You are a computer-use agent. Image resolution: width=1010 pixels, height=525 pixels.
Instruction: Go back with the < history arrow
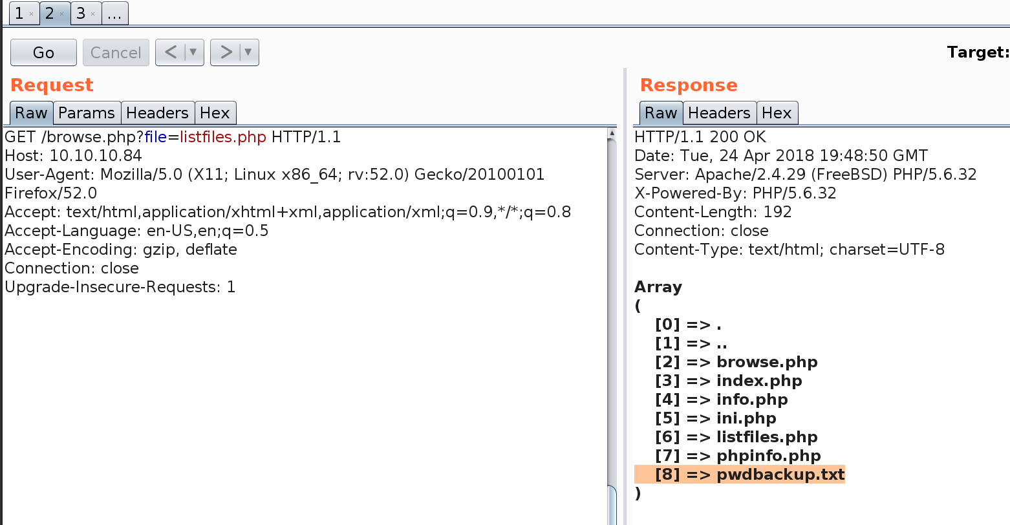[171, 52]
